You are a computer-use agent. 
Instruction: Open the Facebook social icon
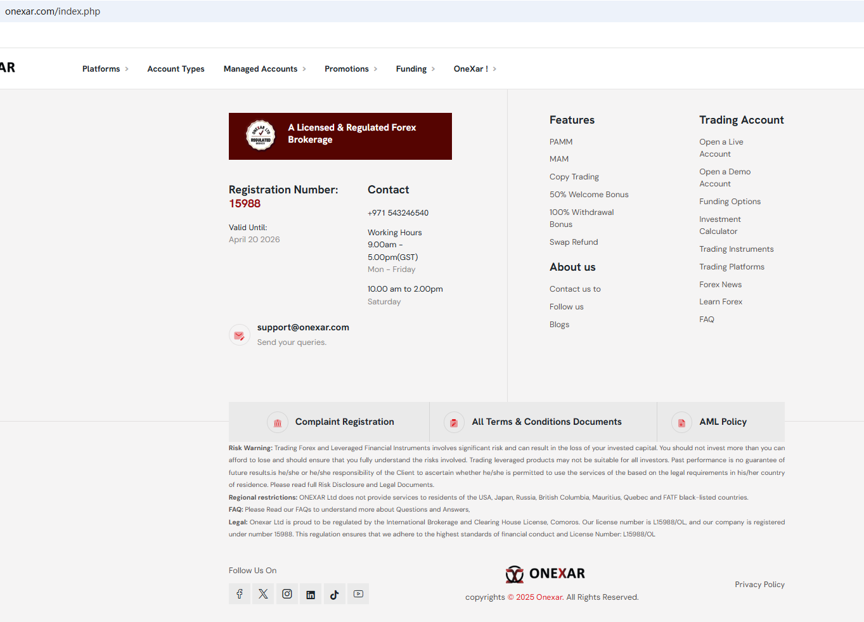pyautogui.click(x=240, y=594)
